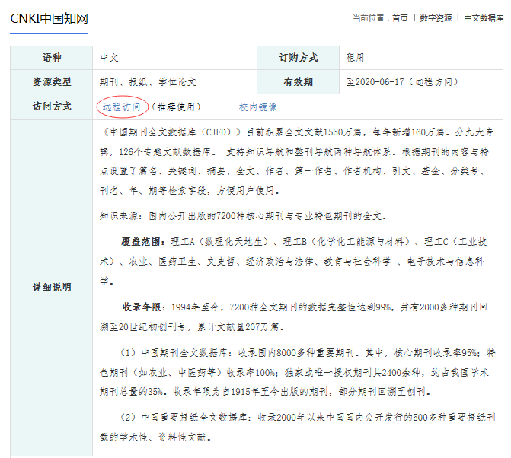Click the bold 收录年限 label
Image resolution: width=511 pixels, height=458 pixels.
click(142, 307)
